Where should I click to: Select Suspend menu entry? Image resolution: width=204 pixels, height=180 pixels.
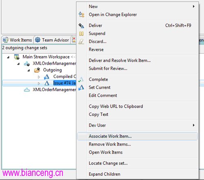(137, 33)
